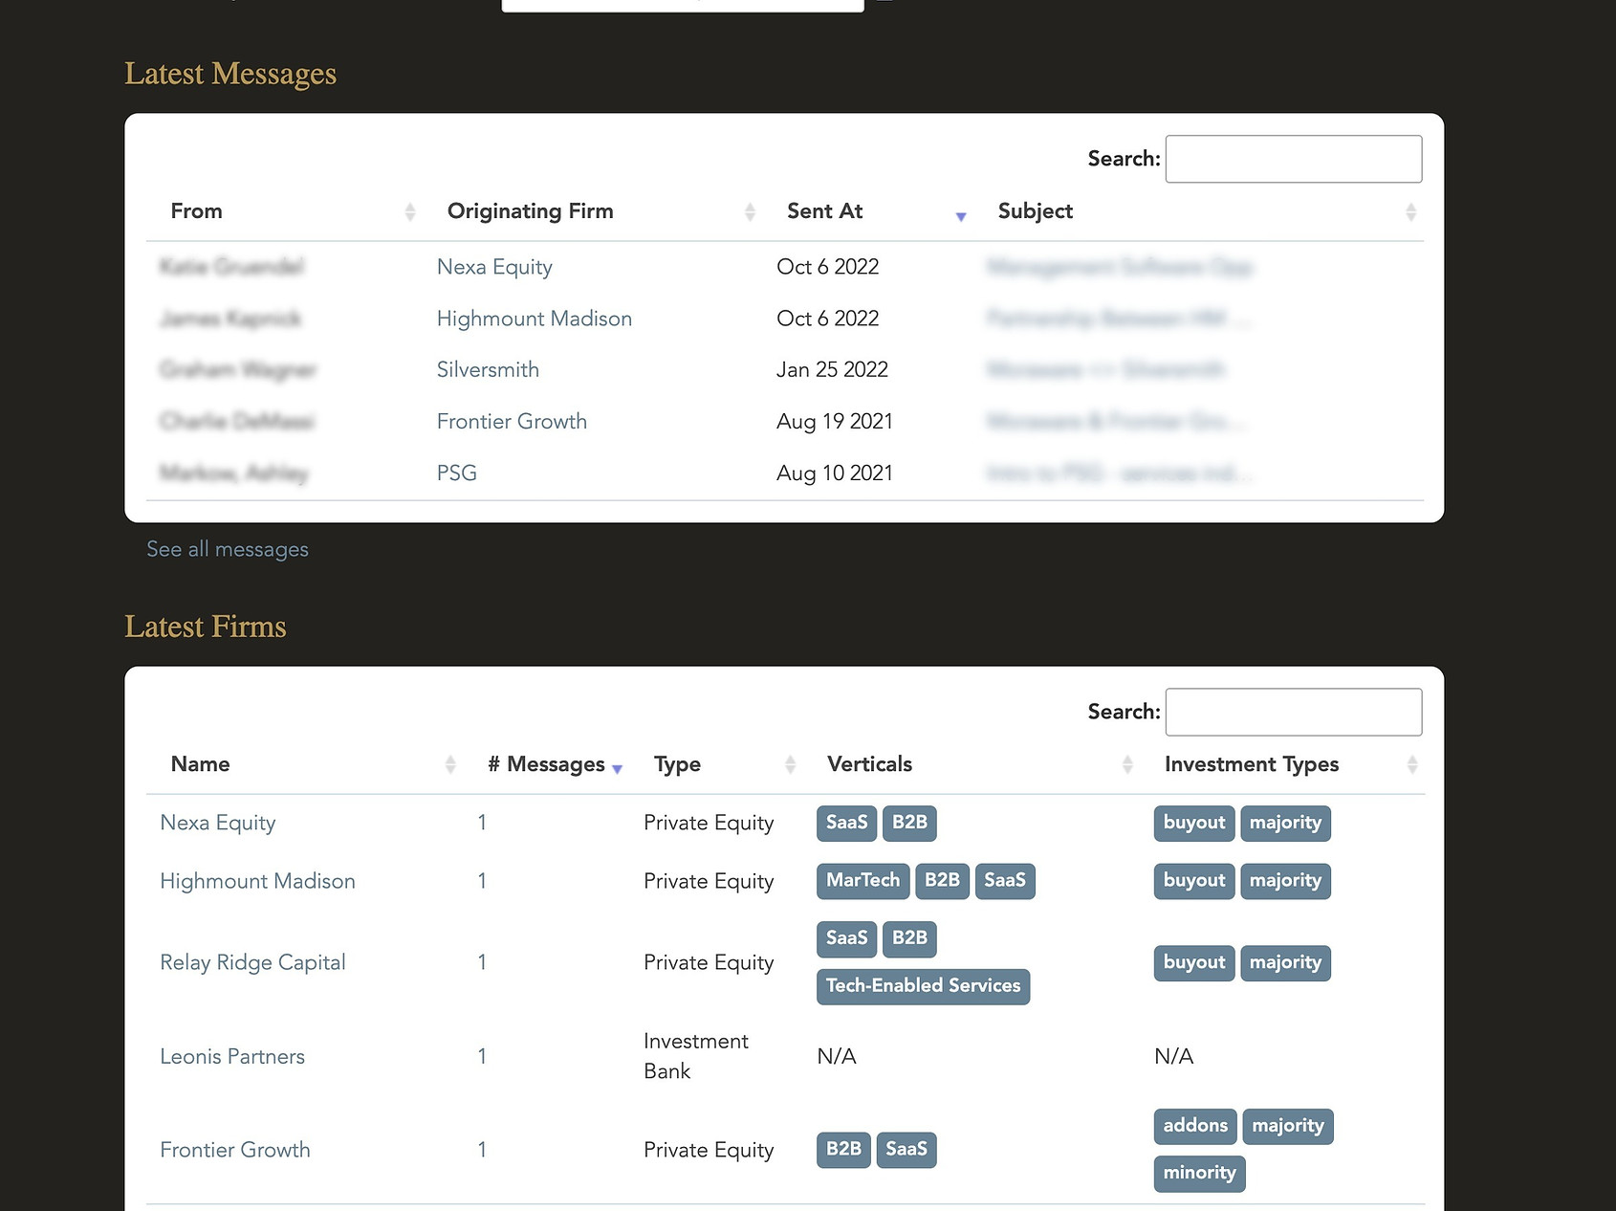1616x1211 pixels.
Task: Sort messages by the From column arrow
Action: point(411,210)
